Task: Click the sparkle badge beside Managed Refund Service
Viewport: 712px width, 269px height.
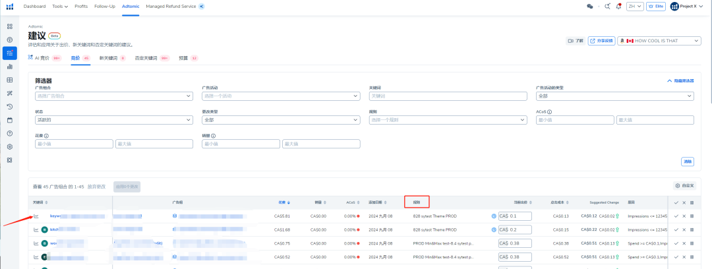Action: (202, 7)
